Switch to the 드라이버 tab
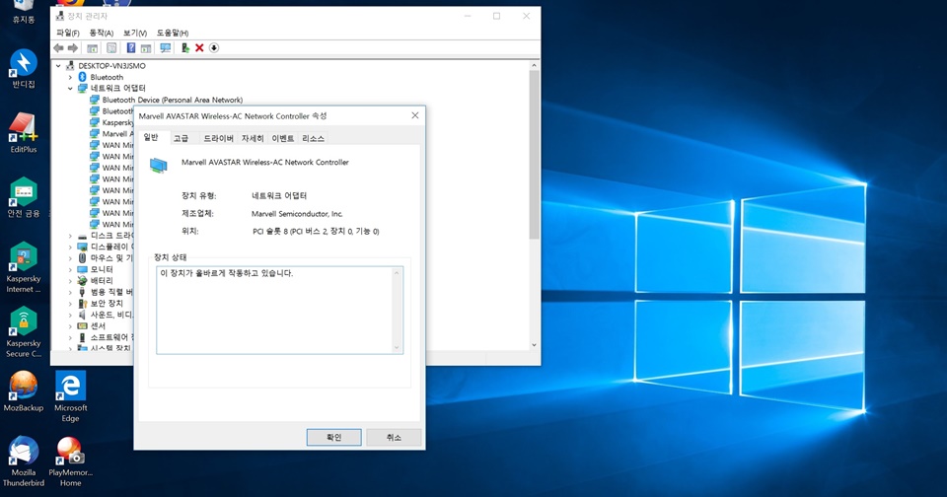Screen dimensions: 947x497 pos(218,138)
